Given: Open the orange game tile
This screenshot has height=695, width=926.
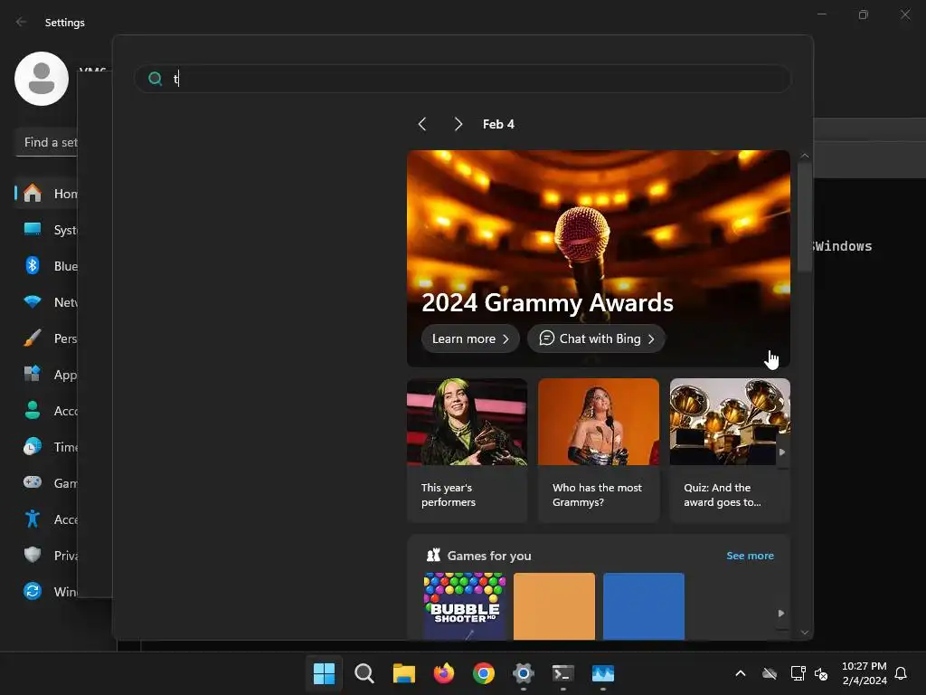Looking at the screenshot, I should tap(554, 605).
